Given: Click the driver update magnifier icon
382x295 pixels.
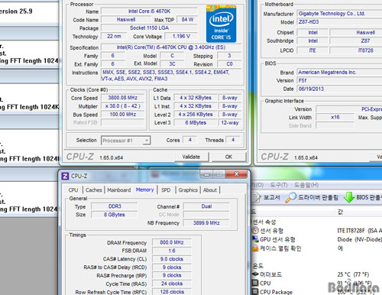Looking at the screenshot, I should pyautogui.click(x=290, y=197).
